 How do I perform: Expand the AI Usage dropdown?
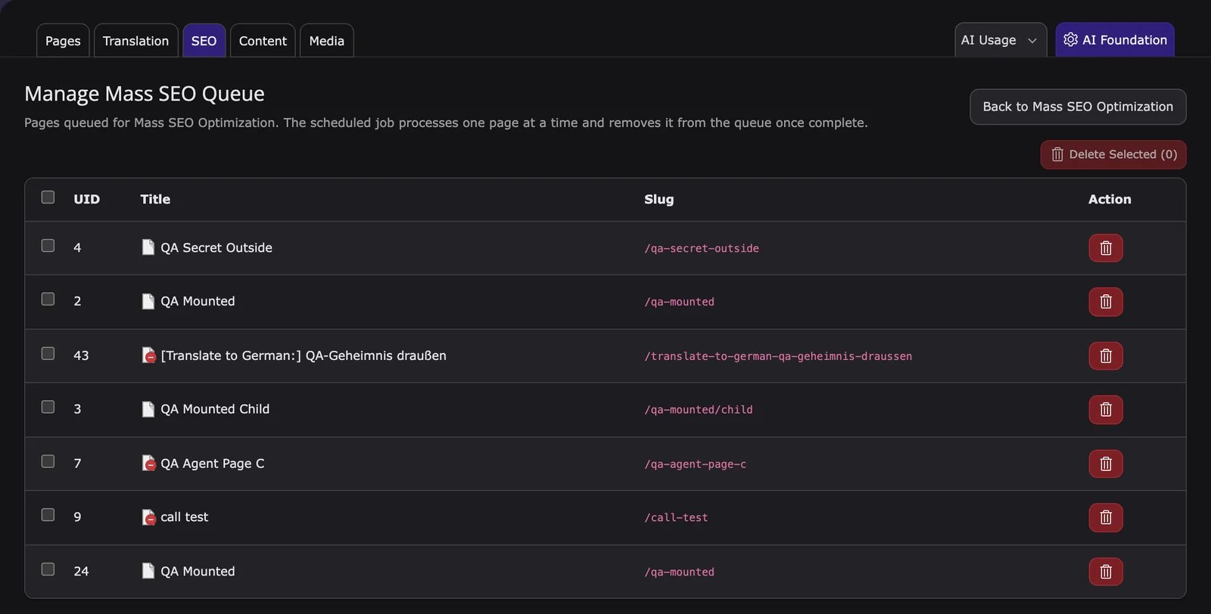click(1000, 40)
